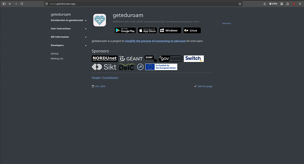Open Introduction to geteduroam menu item
Viewport: 304px width, 164px height.
pyautogui.click(x=67, y=20)
